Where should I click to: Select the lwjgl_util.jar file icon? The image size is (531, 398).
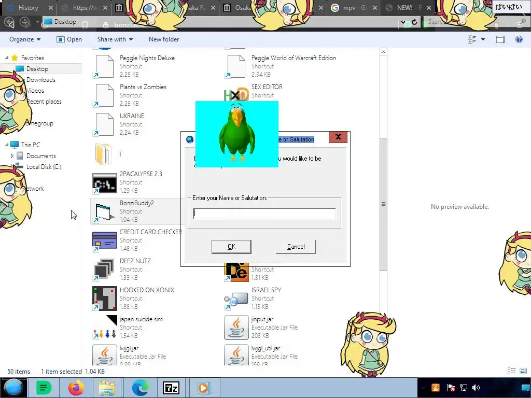point(236,354)
